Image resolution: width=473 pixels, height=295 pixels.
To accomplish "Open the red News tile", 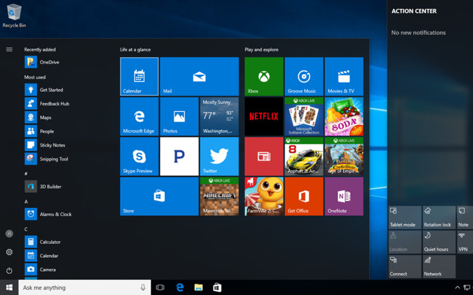I will tap(264, 156).
